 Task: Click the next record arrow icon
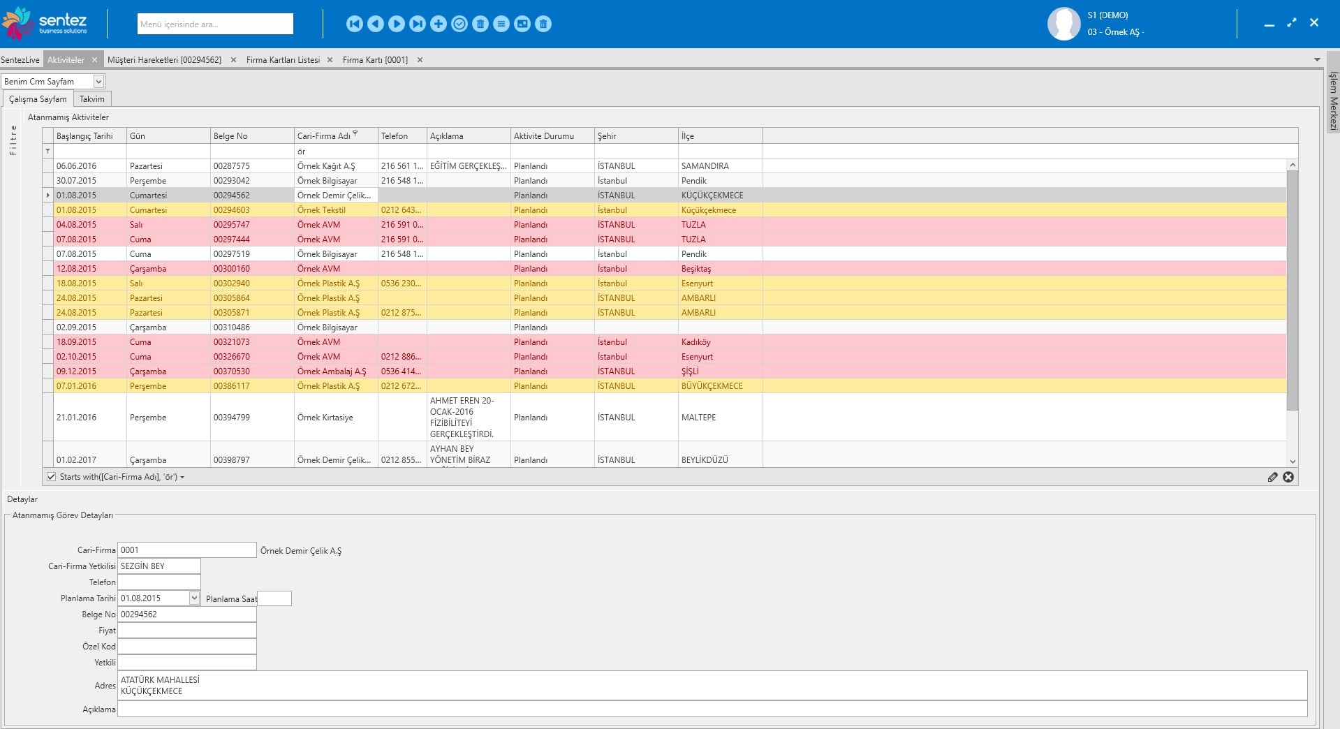397,24
